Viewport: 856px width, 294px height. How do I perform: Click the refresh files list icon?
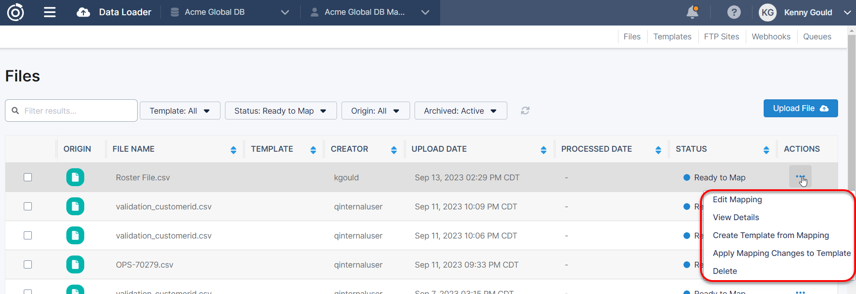pyautogui.click(x=525, y=111)
